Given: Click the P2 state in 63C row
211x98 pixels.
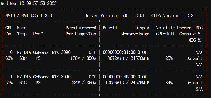Looking at the screenshot, I should click(x=38, y=58).
